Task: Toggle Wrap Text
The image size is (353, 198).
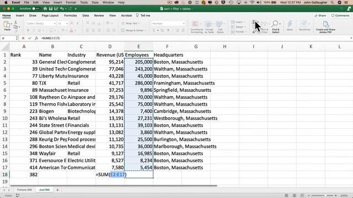Action: pyautogui.click(x=130, y=23)
